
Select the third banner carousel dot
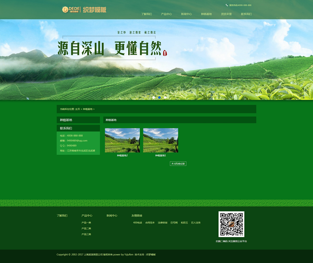click(x=165, y=97)
